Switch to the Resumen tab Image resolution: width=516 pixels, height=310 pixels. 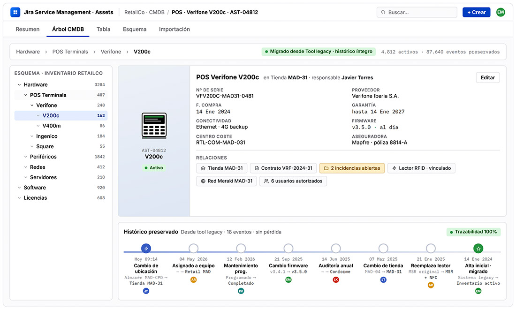(28, 29)
